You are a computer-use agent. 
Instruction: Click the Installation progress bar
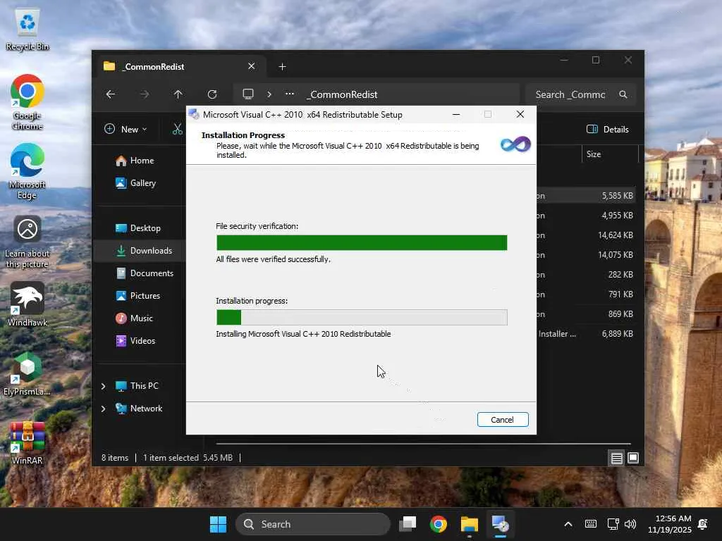pos(362,318)
